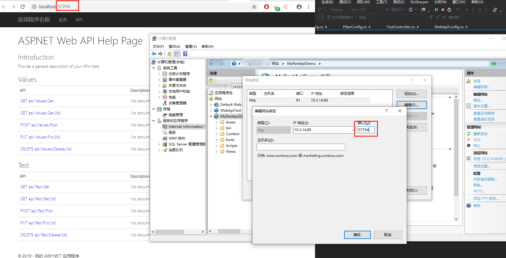Restart debugging in Visual Studio toolbar

pos(449,10)
